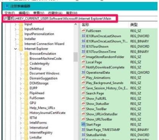Click the binary icon beside IE10TourShownTime
Image resolution: width=159 pixels, height=140 pixels.
[83, 51]
